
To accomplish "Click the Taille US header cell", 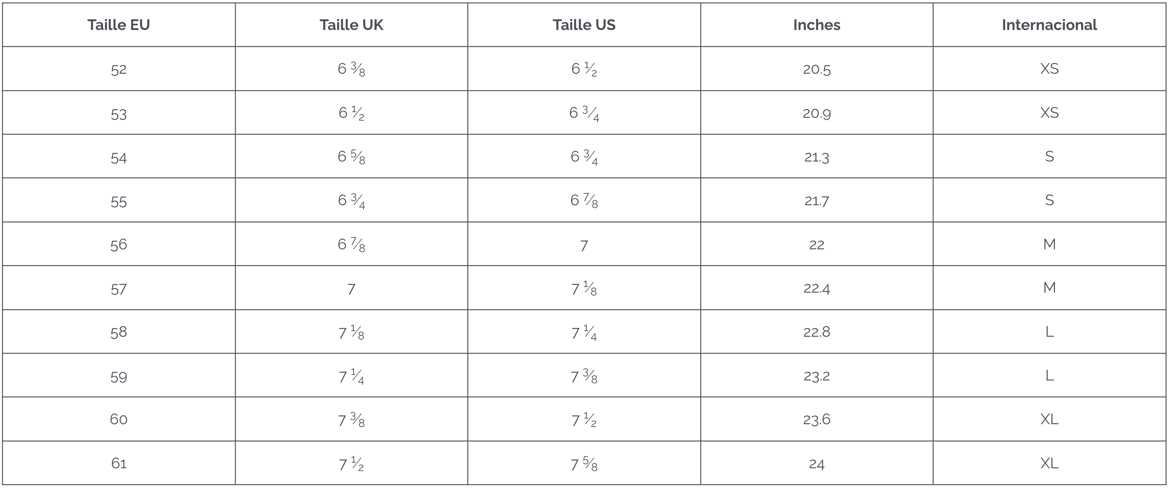I will pyautogui.click(x=584, y=25).
